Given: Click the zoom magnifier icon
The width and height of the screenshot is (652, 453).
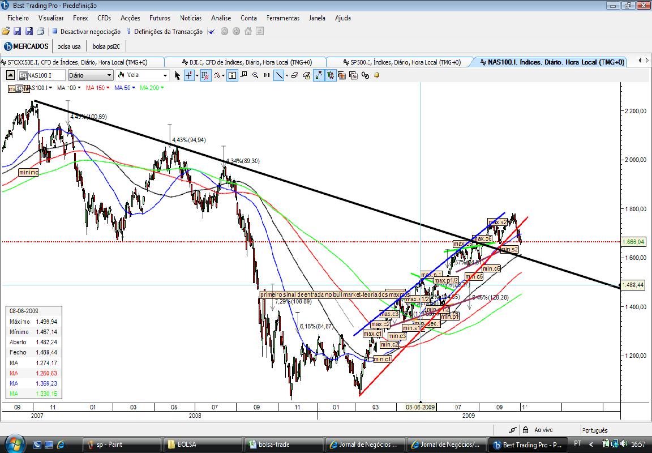Looking at the screenshot, I should (x=255, y=75).
